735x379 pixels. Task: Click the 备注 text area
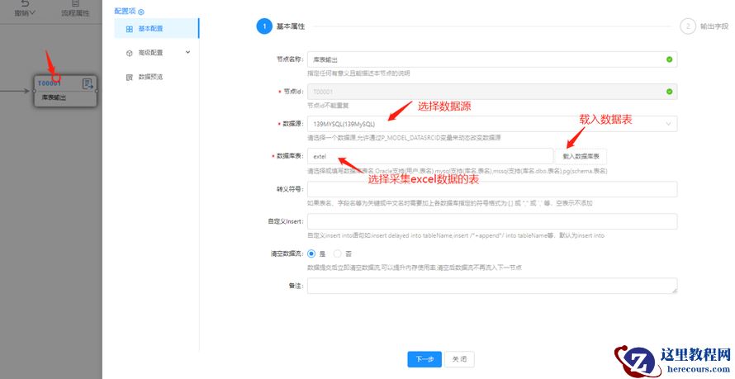pyautogui.click(x=492, y=286)
